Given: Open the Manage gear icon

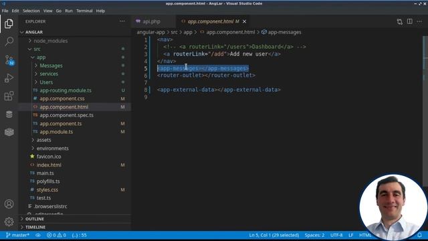Looking at the screenshot, I should pos(9,222).
